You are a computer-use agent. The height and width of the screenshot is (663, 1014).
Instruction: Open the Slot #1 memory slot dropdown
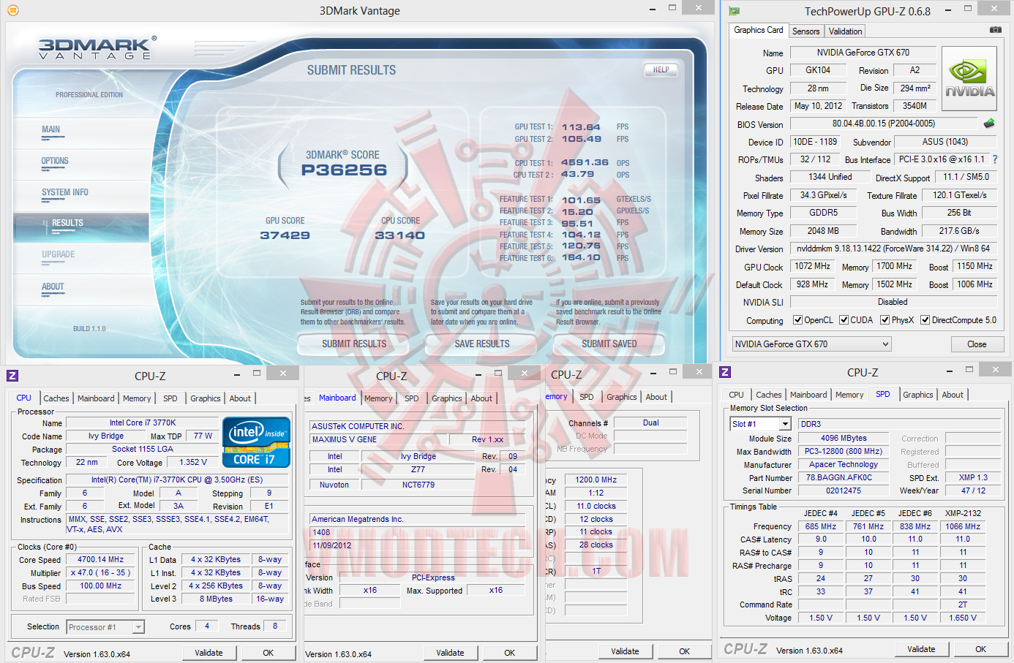[761, 424]
